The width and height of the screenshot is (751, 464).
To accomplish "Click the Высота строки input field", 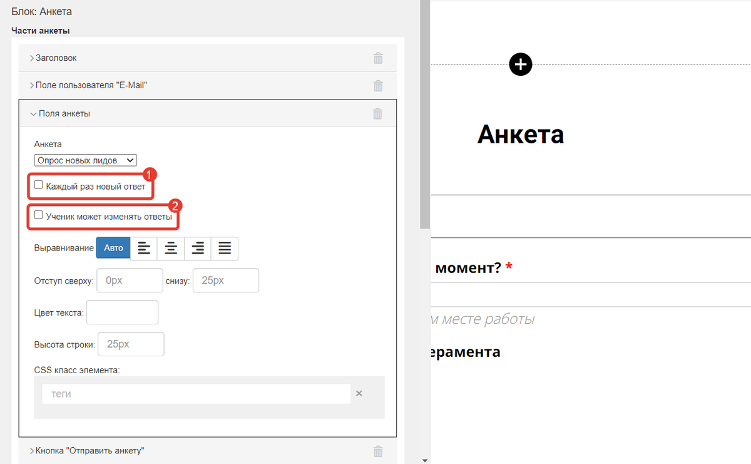I will (x=131, y=344).
